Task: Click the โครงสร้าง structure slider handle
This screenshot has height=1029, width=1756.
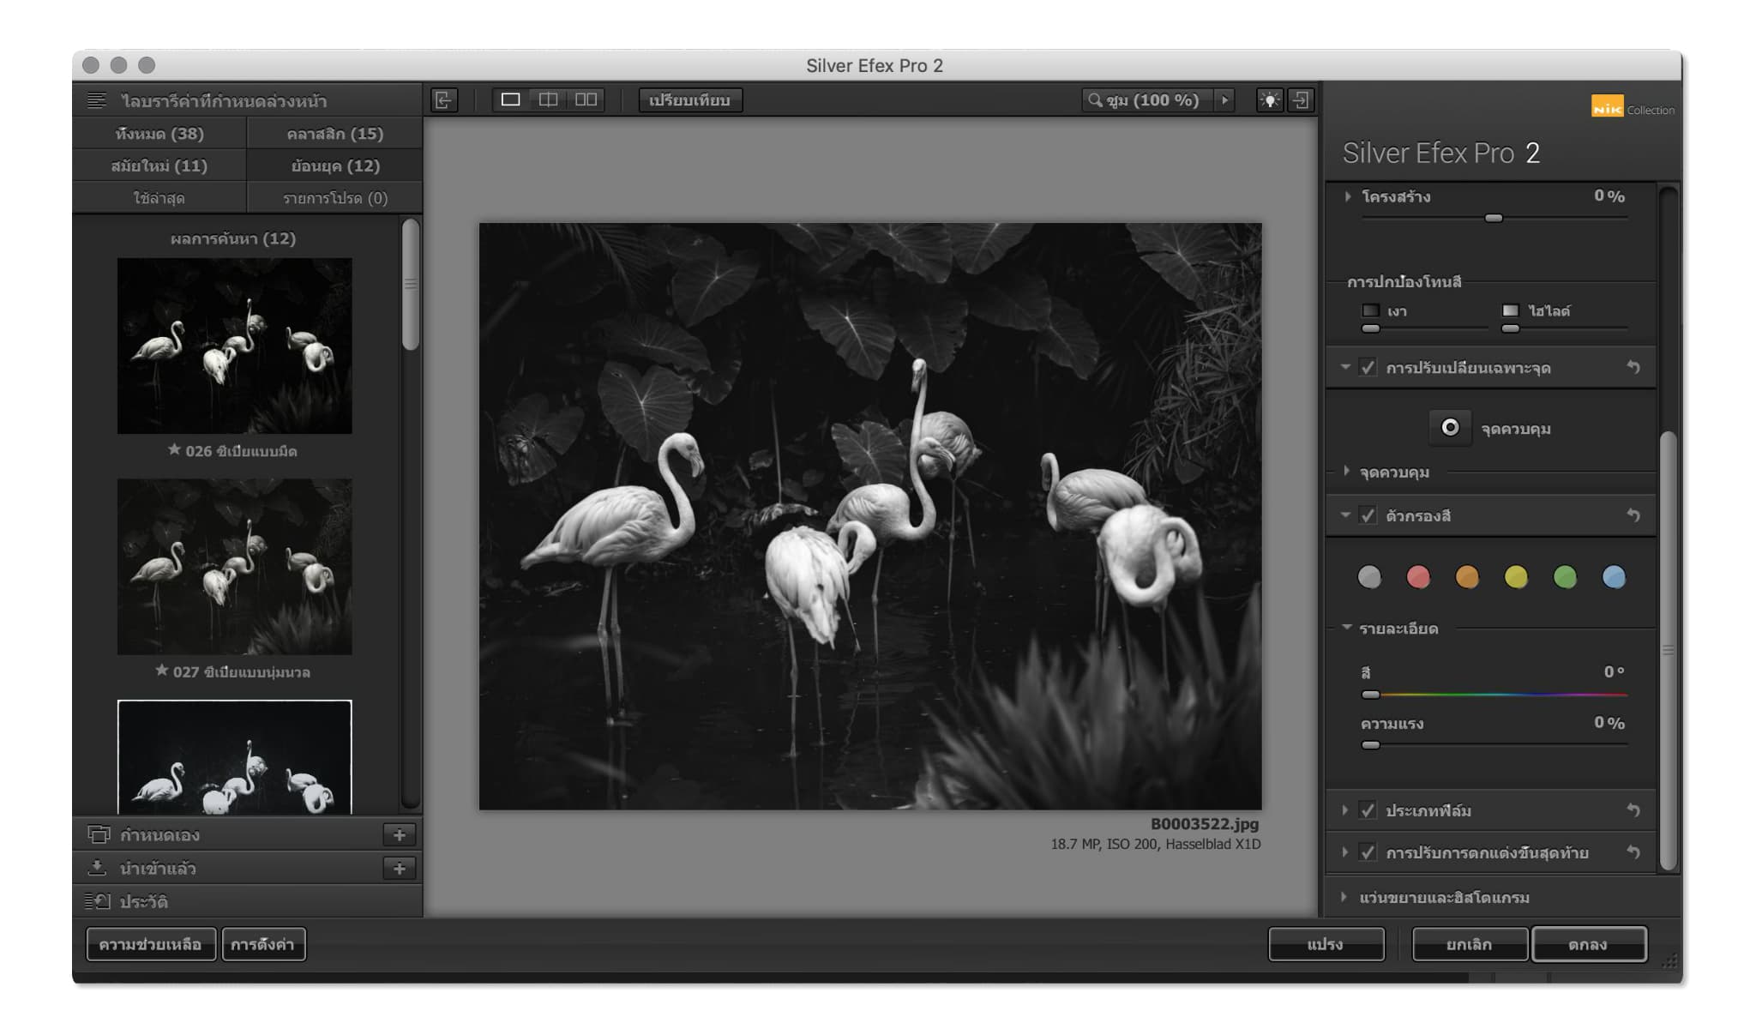Action: (x=1494, y=218)
